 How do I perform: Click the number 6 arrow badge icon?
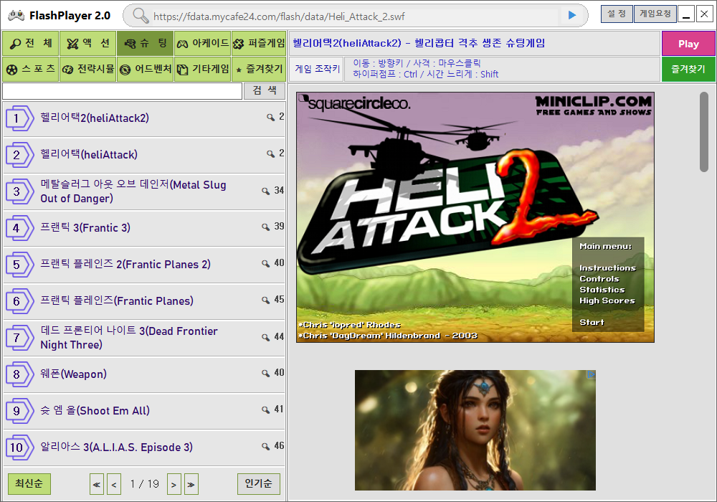pyautogui.click(x=19, y=301)
